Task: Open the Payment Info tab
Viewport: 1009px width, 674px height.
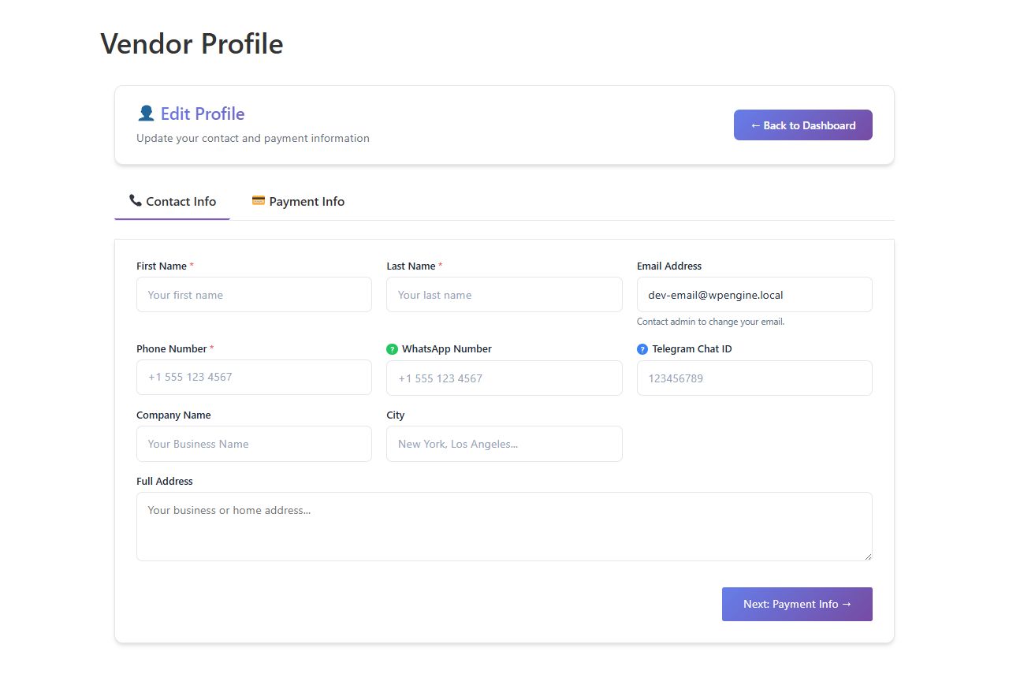Action: (x=299, y=202)
